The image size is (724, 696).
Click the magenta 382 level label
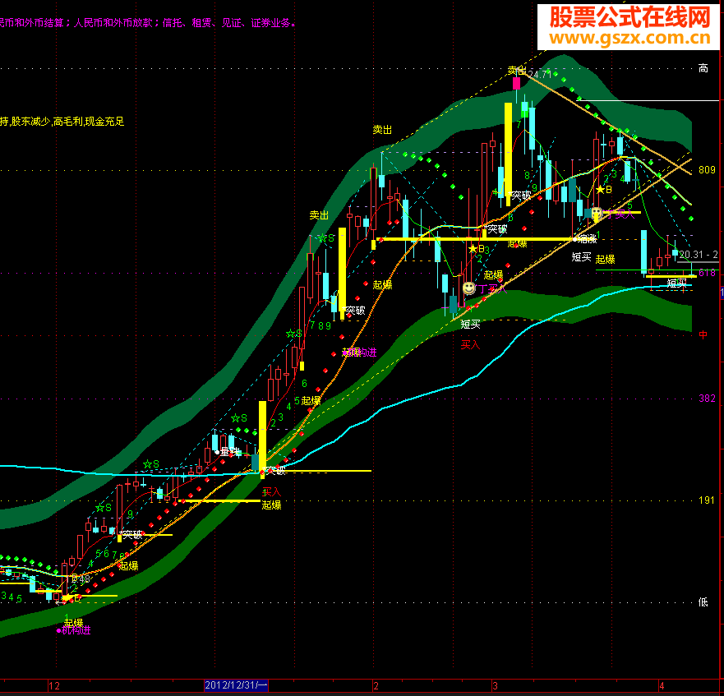[707, 398]
